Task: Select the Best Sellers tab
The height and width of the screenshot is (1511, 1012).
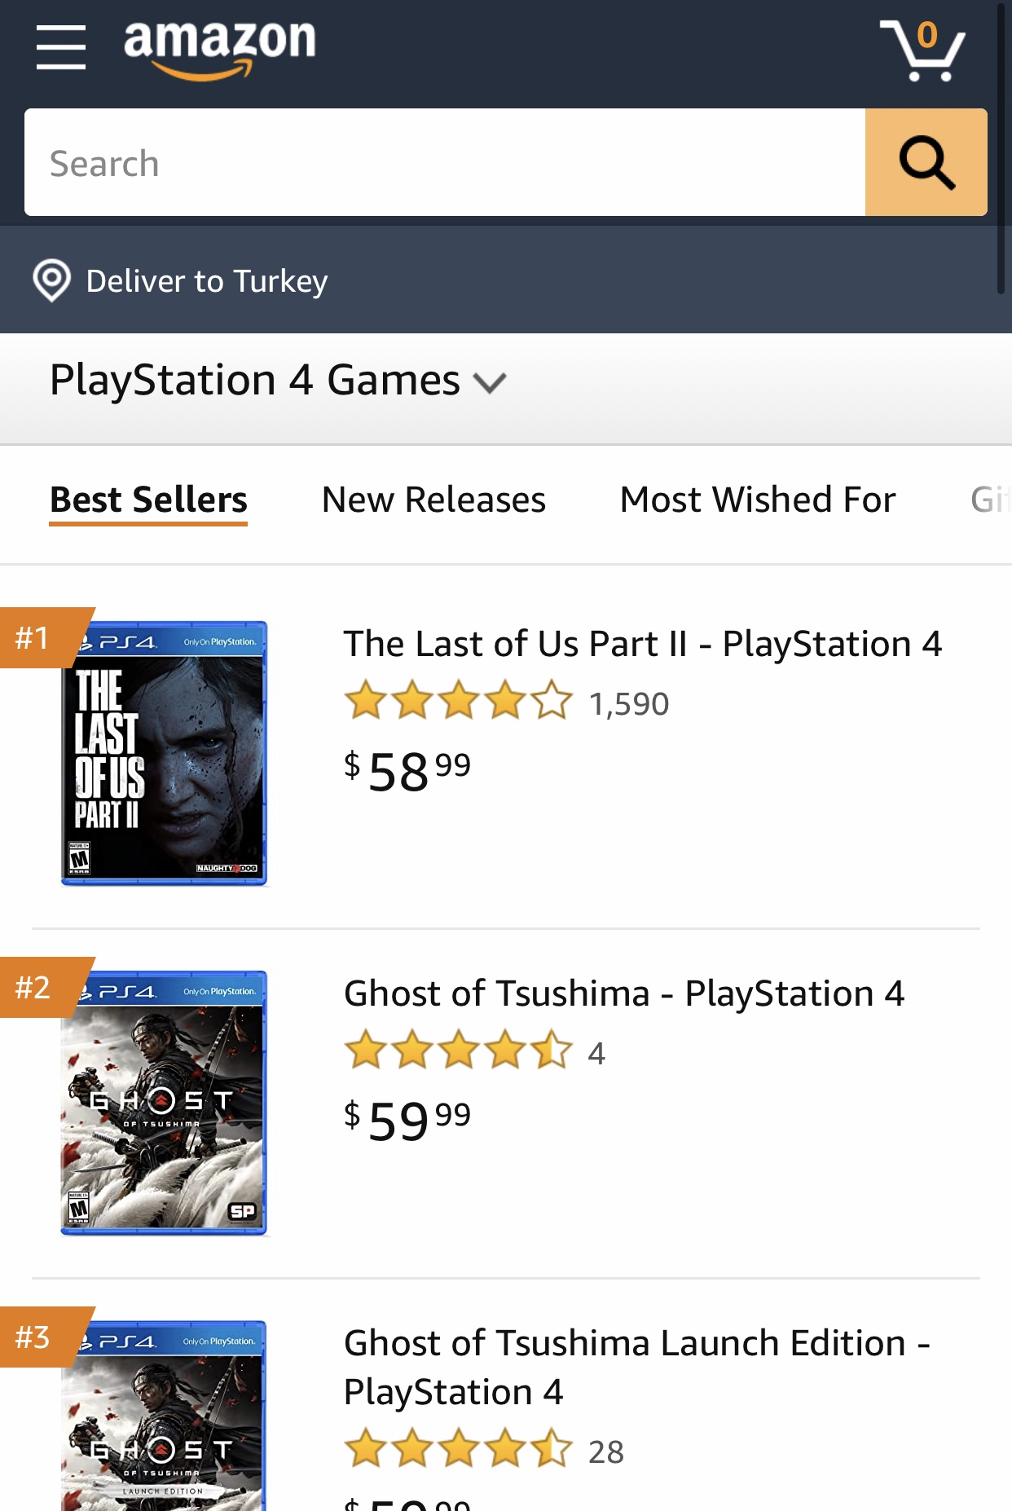Action: (x=148, y=500)
